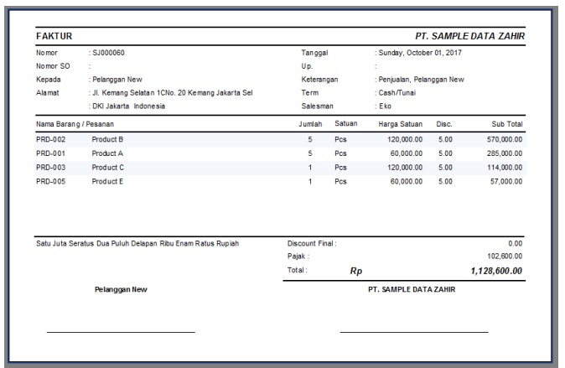Click the Jl. Kemang Selatan address line
565x368 pixels.
click(x=172, y=93)
